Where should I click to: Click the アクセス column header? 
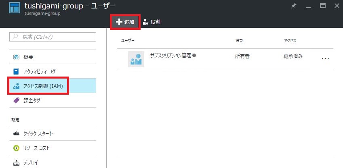click(x=290, y=41)
